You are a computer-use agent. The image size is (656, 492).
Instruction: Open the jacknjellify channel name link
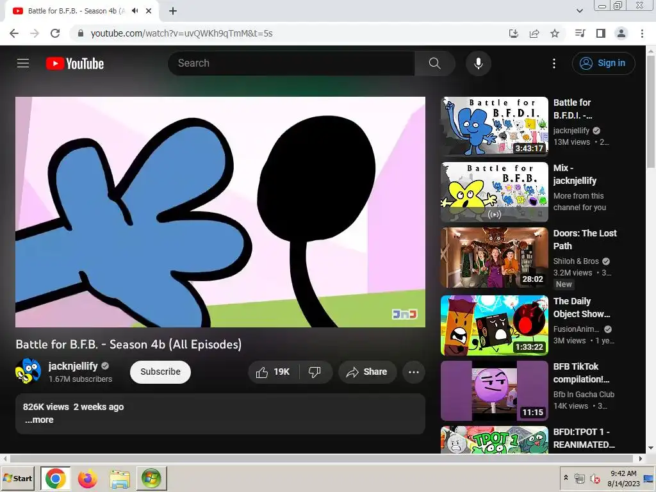point(73,366)
